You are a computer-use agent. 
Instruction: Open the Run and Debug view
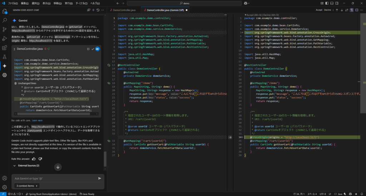tap(4, 38)
